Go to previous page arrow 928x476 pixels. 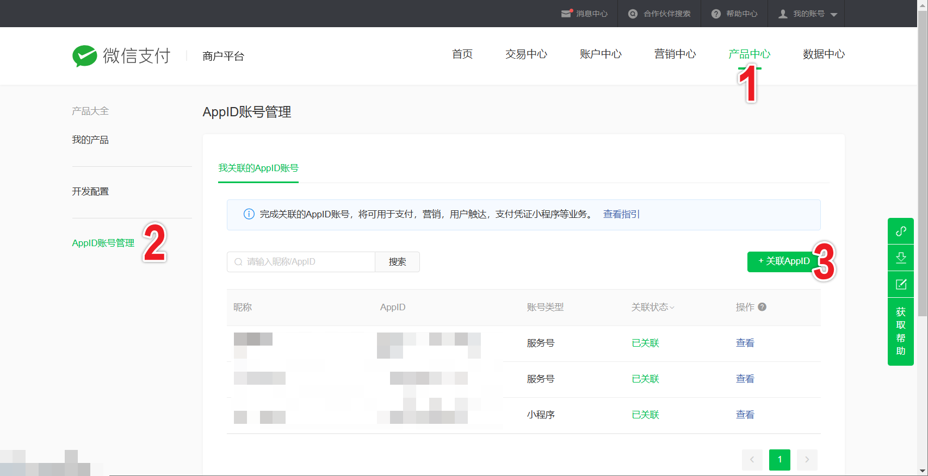coord(752,460)
